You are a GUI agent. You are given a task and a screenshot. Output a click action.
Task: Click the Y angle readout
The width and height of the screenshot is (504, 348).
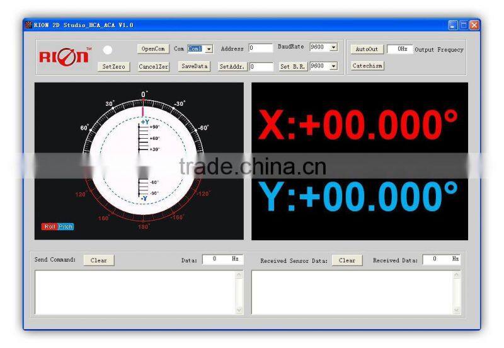pos(358,196)
